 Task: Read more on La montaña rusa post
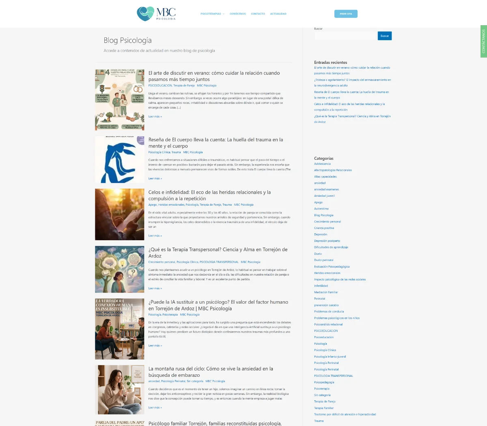(x=155, y=408)
